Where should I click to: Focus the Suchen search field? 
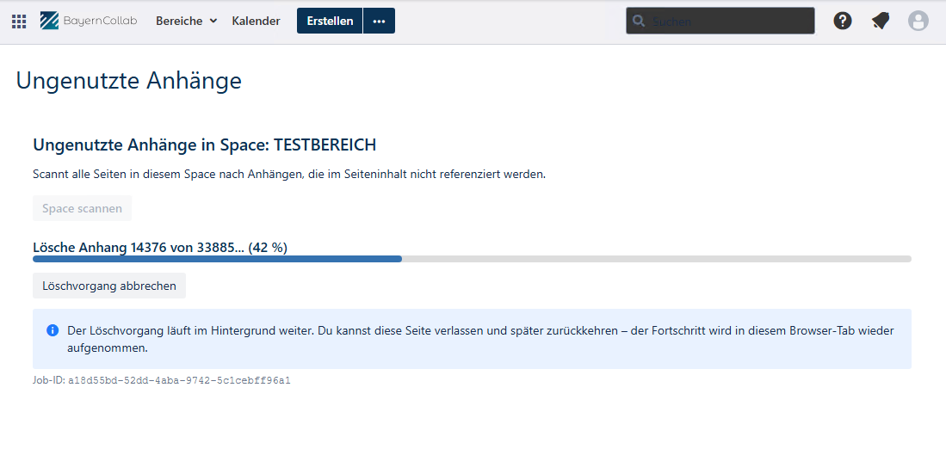click(720, 22)
